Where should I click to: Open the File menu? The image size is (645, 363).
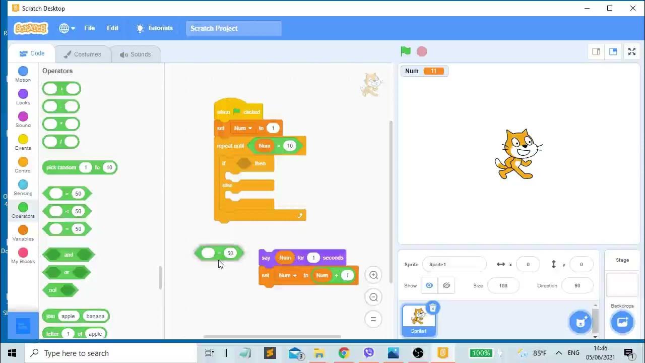click(x=89, y=28)
